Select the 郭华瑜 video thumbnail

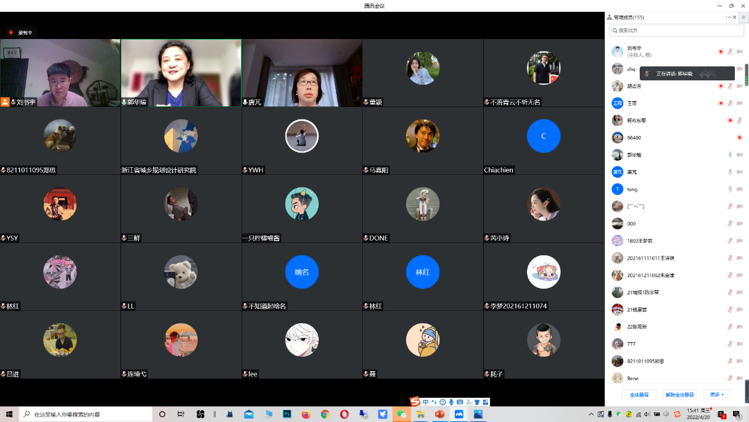pos(181,73)
